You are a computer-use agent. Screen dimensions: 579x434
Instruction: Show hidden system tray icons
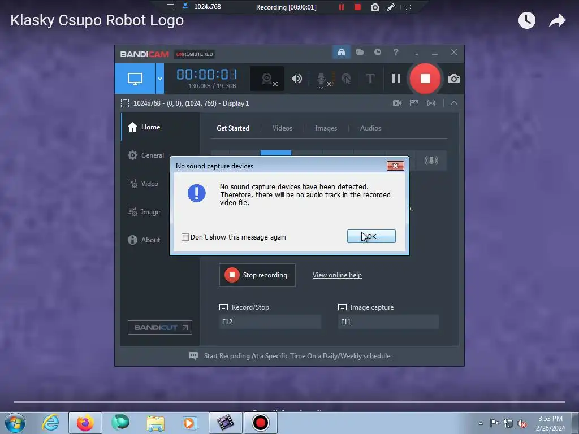pyautogui.click(x=481, y=423)
